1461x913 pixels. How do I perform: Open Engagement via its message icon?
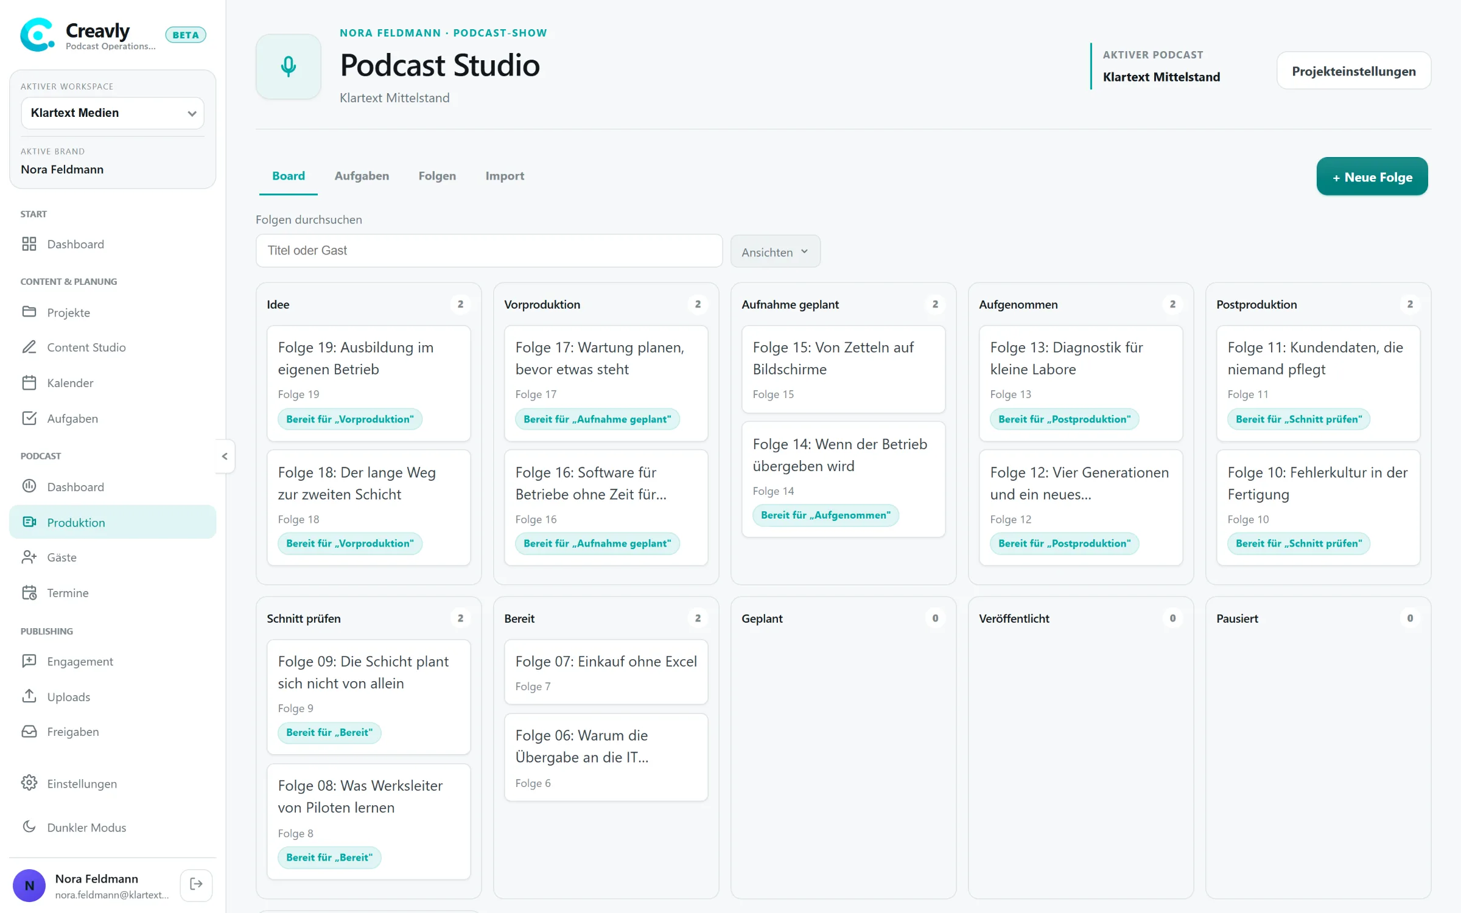pyautogui.click(x=29, y=661)
